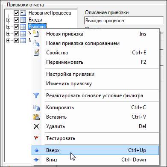
Task: Click the Тестировать red flag icon
Action: [x=36, y=138]
